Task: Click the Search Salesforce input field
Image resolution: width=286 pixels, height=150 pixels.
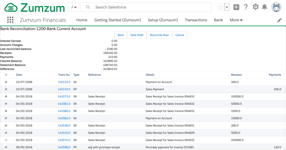Action: click(x=146, y=7)
